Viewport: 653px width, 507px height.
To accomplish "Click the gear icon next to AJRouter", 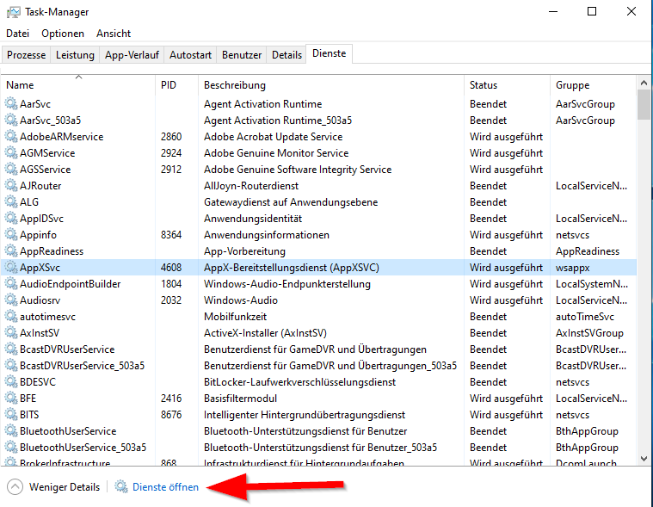I will (11, 185).
